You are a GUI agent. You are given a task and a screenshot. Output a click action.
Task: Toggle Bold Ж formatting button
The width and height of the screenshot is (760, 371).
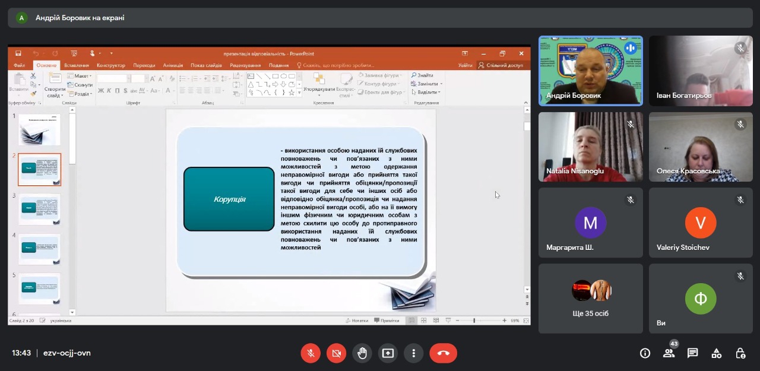click(x=101, y=91)
